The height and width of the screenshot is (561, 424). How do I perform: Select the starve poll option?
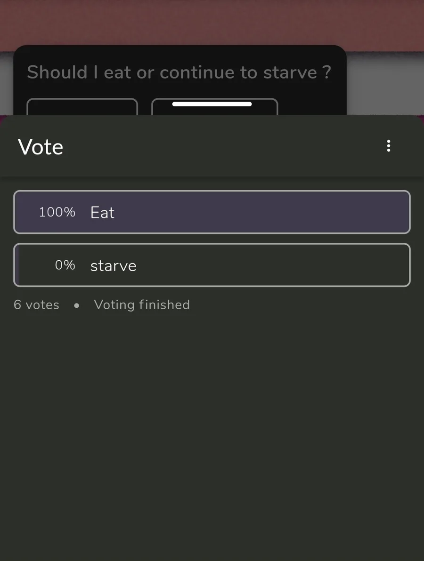(212, 265)
